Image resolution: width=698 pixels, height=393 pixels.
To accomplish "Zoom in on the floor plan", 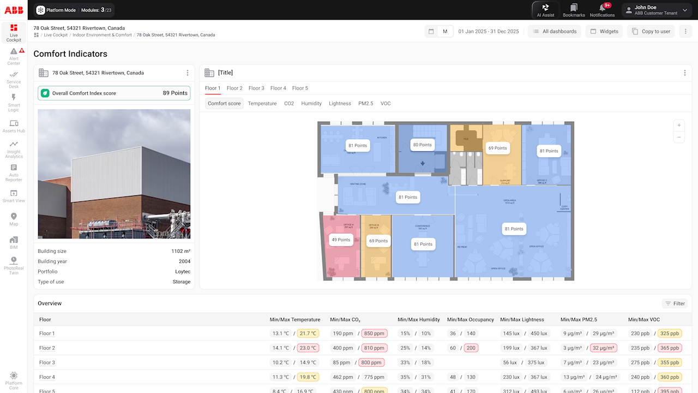I will point(679,125).
